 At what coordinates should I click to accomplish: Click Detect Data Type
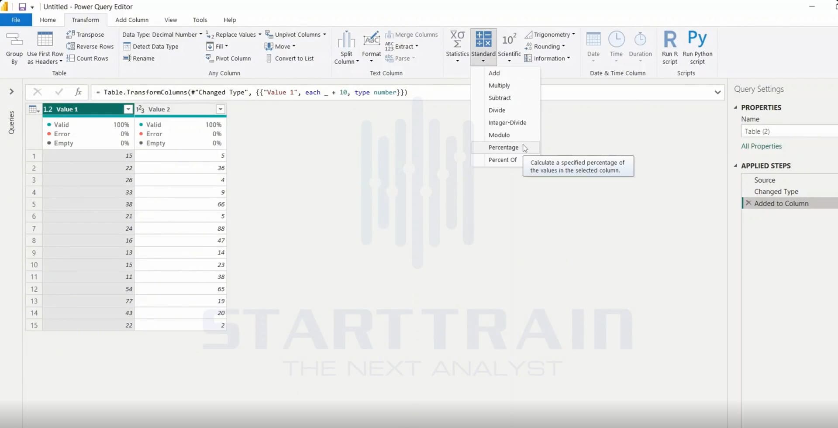(151, 46)
